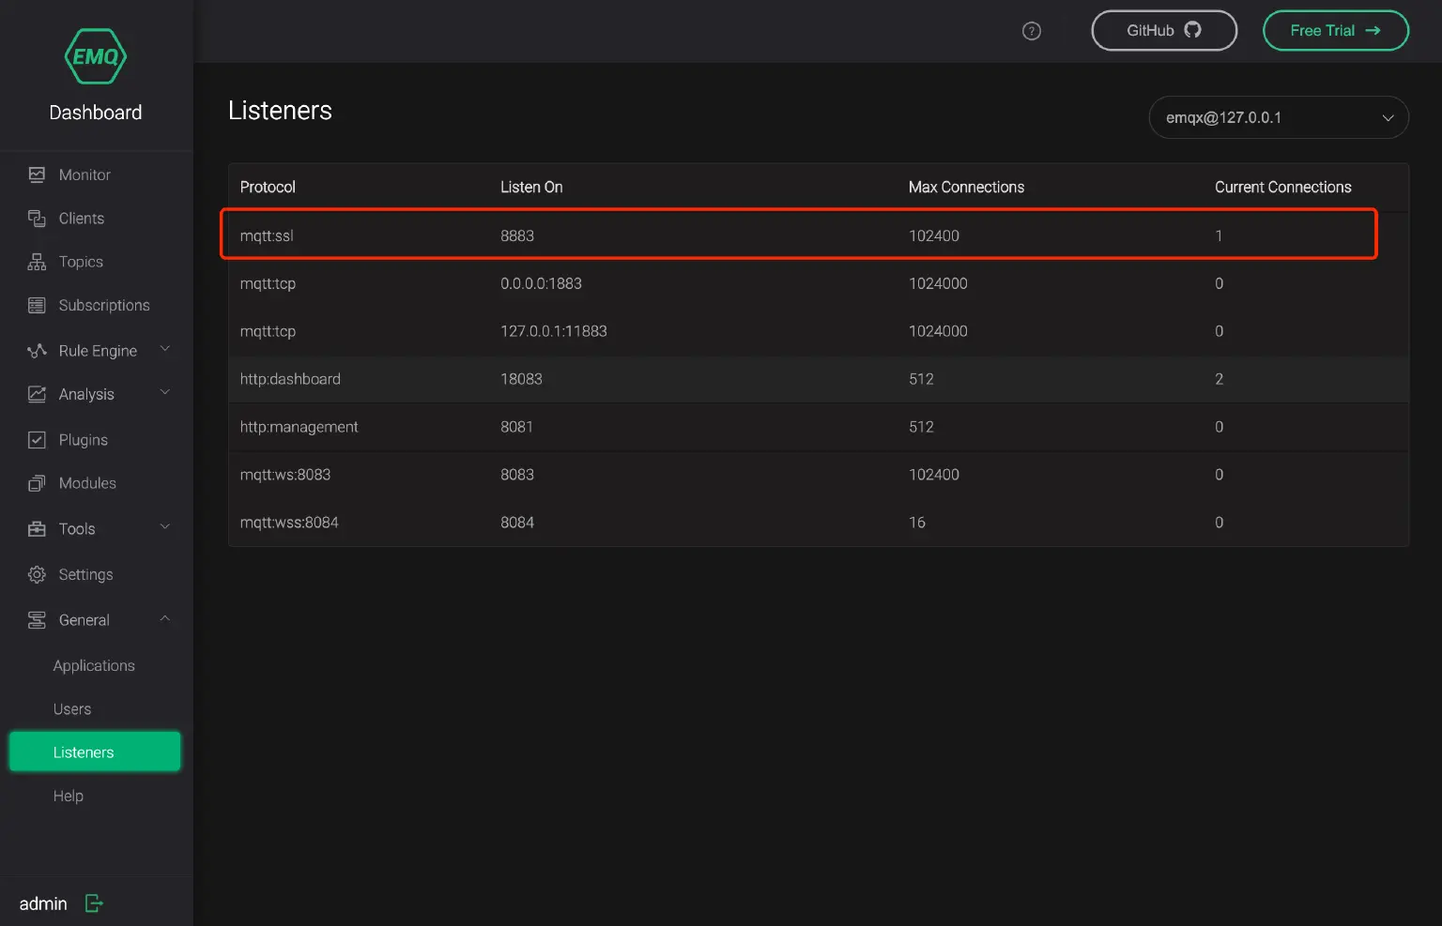The image size is (1442, 926).
Task: Select the Clients sidebar icon
Action: 81,218
